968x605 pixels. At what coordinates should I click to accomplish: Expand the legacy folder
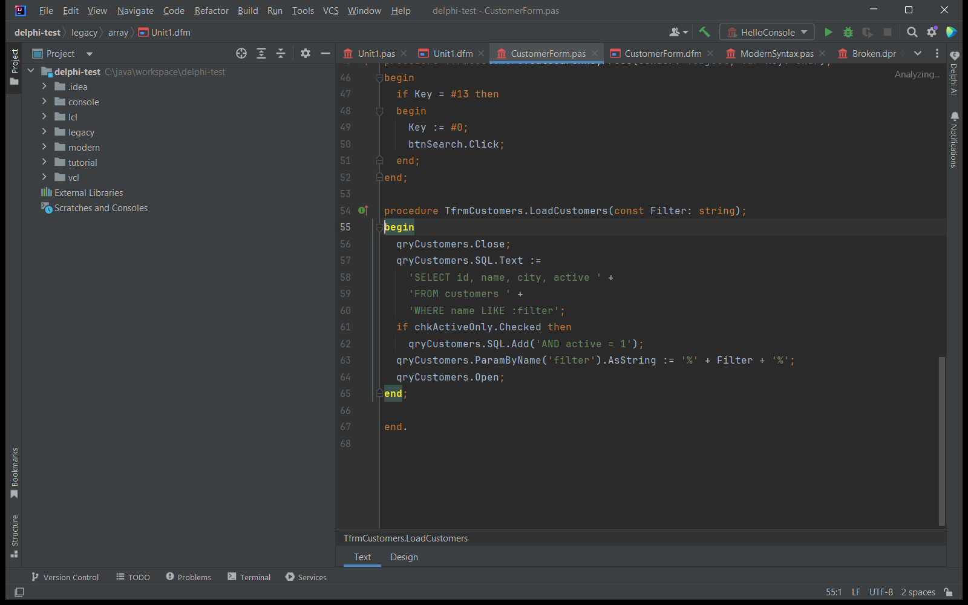point(44,132)
